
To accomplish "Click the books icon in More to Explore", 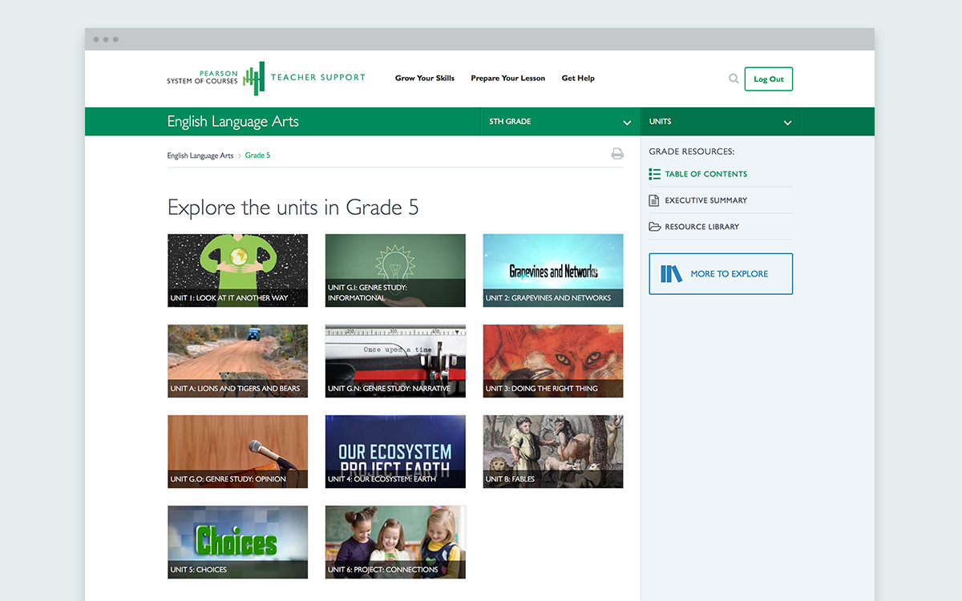I will coord(671,274).
